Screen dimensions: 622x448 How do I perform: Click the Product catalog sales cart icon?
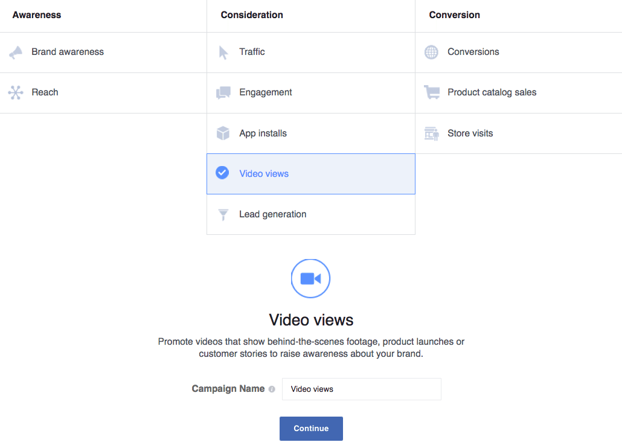(431, 92)
